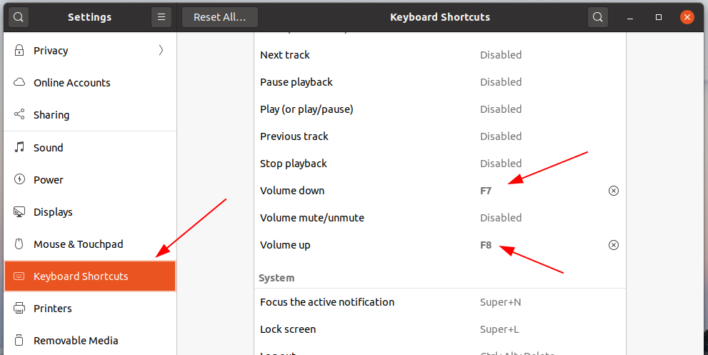The image size is (708, 355).
Task: Click the Online Accounts cloud icon
Action: [19, 82]
